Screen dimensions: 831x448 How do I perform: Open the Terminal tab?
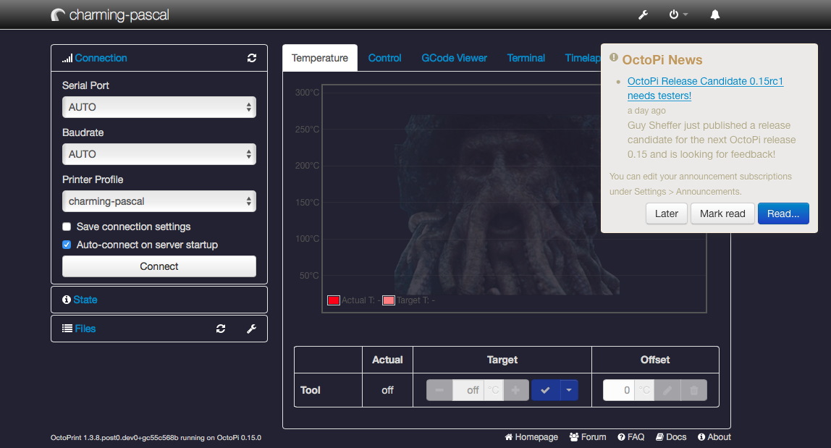(526, 58)
